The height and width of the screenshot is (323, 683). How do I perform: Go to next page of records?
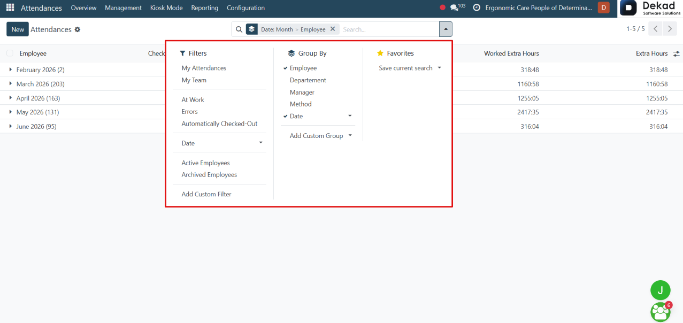(670, 29)
